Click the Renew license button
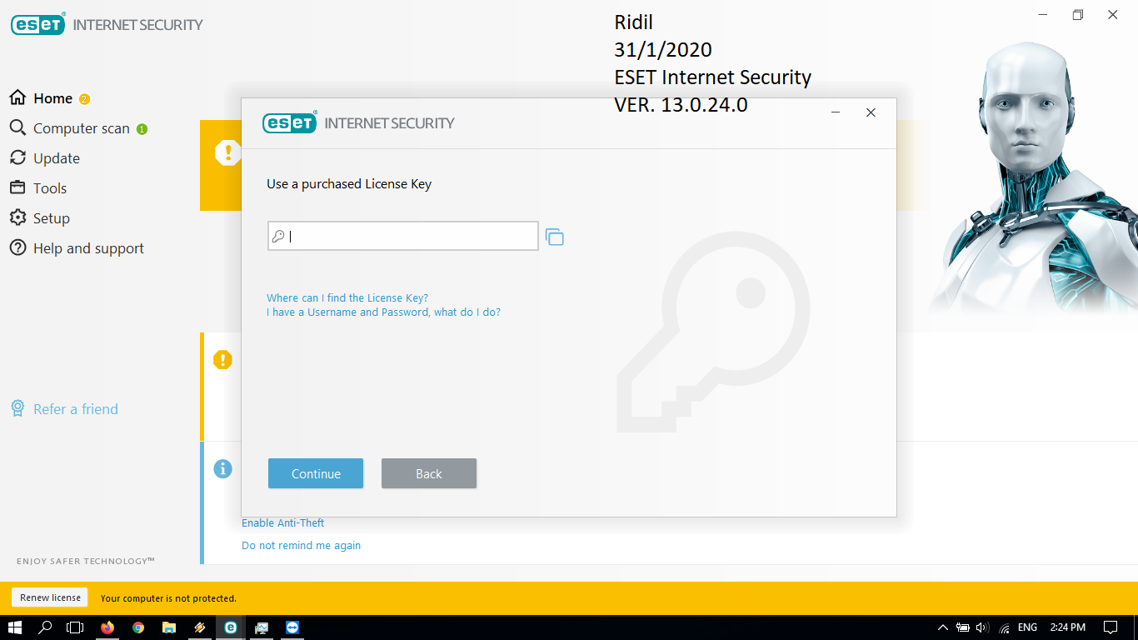This screenshot has width=1138, height=640. click(x=50, y=597)
